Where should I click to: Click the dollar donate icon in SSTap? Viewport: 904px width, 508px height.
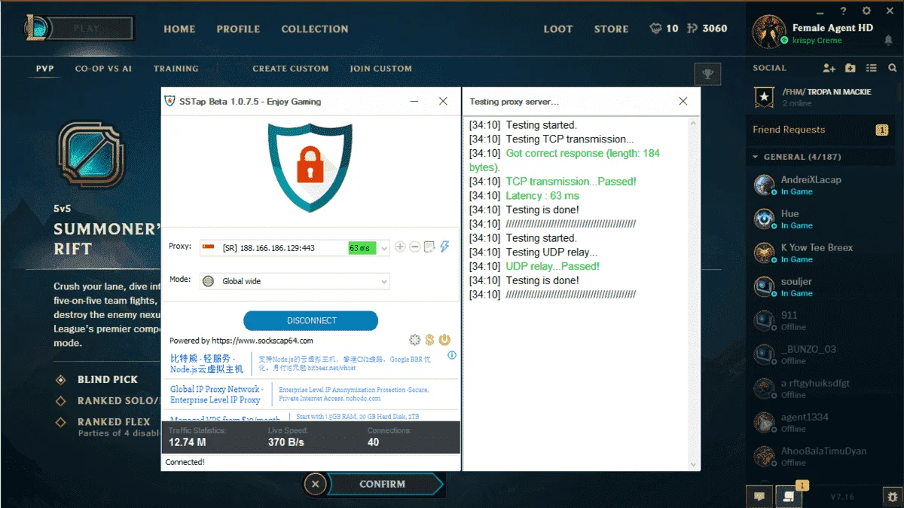pos(429,340)
